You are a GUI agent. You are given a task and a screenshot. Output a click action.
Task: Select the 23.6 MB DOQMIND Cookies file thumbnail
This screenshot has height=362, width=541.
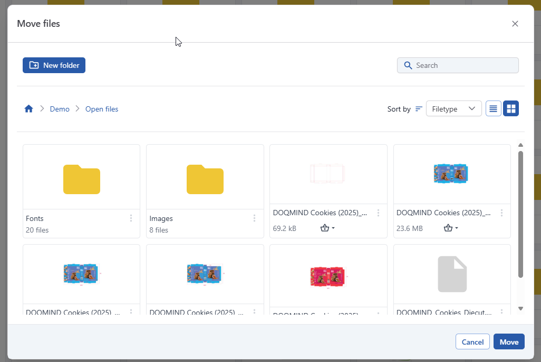pyautogui.click(x=451, y=173)
